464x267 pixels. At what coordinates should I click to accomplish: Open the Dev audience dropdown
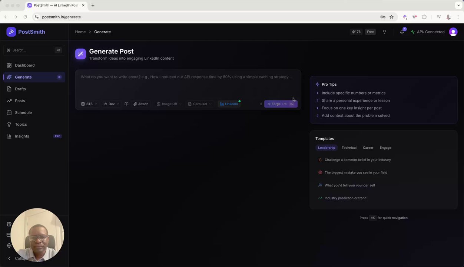click(111, 104)
